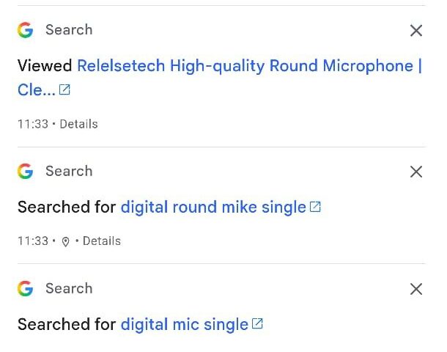The width and height of the screenshot is (447, 352).
Task: Click the 11:33 timestamp under the Relelsetech entry
Action: click(32, 124)
